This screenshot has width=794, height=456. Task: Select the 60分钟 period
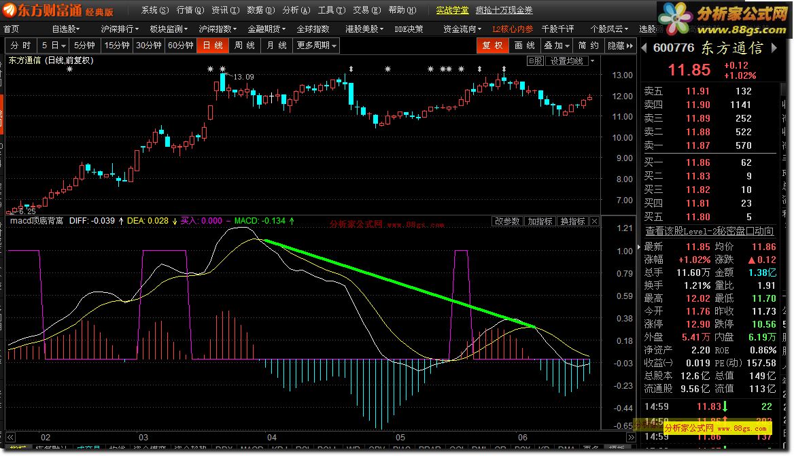[x=181, y=46]
